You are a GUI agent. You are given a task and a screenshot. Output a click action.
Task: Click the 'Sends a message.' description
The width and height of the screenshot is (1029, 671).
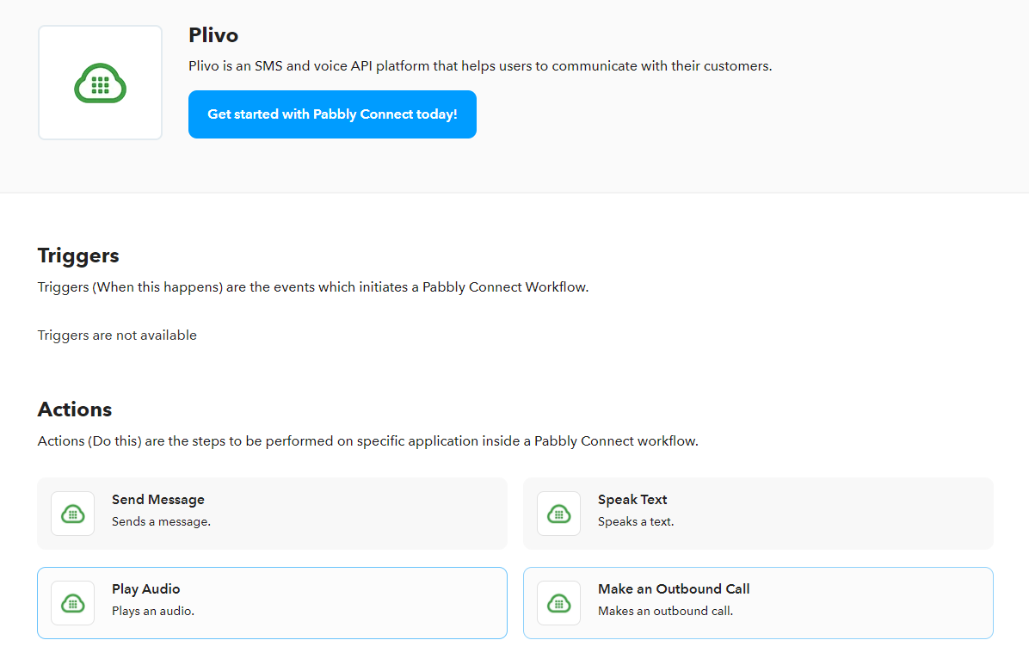click(x=161, y=521)
